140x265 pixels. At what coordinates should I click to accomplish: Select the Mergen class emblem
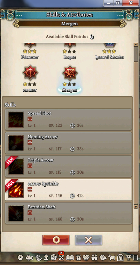[69, 73]
